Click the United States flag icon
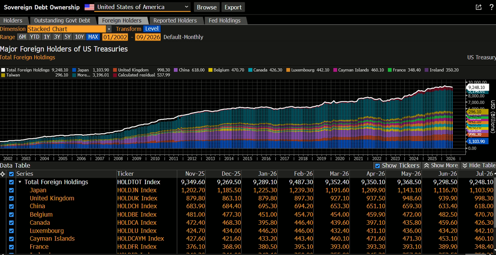Screen dimensions: 496x255 (x=89, y=7)
